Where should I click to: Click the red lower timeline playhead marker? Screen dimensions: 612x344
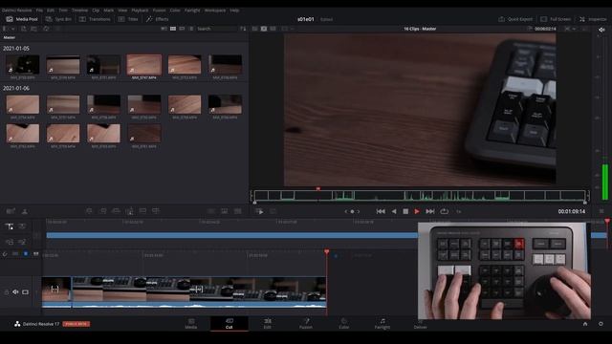click(x=326, y=252)
